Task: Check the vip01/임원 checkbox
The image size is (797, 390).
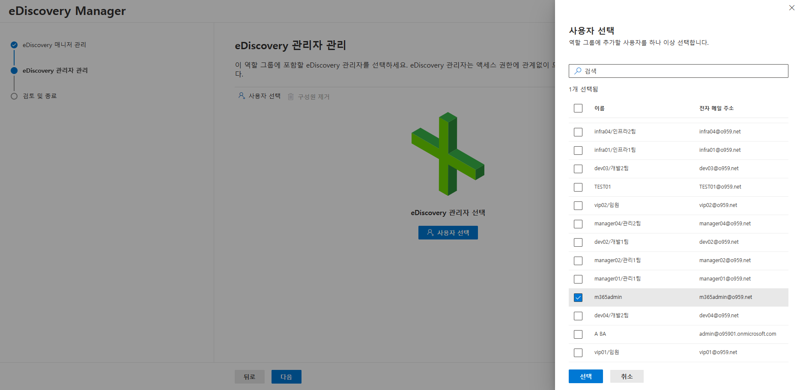Action: 578,353
